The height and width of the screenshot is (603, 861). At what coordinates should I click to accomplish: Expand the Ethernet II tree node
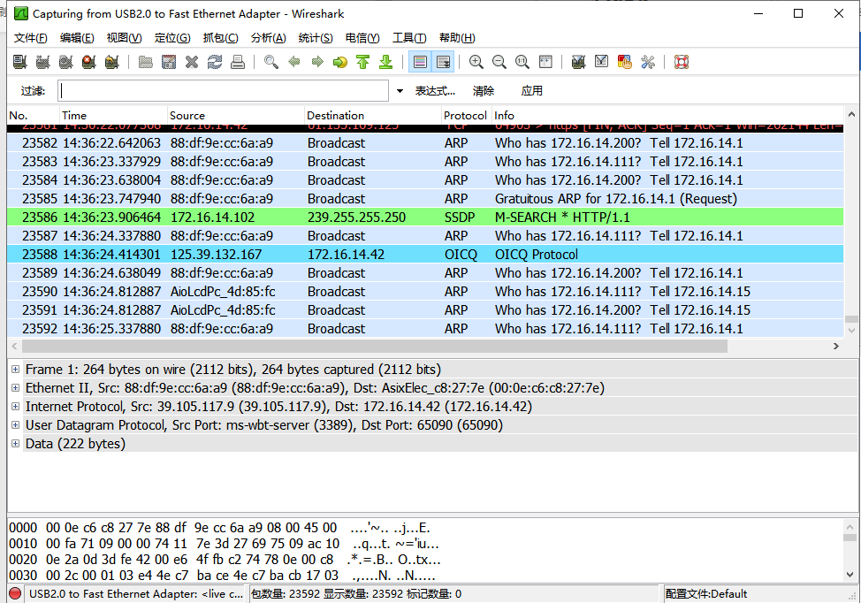(x=15, y=388)
